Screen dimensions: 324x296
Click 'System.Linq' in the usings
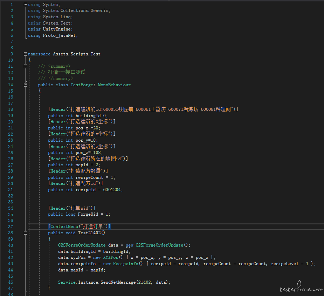57,17
